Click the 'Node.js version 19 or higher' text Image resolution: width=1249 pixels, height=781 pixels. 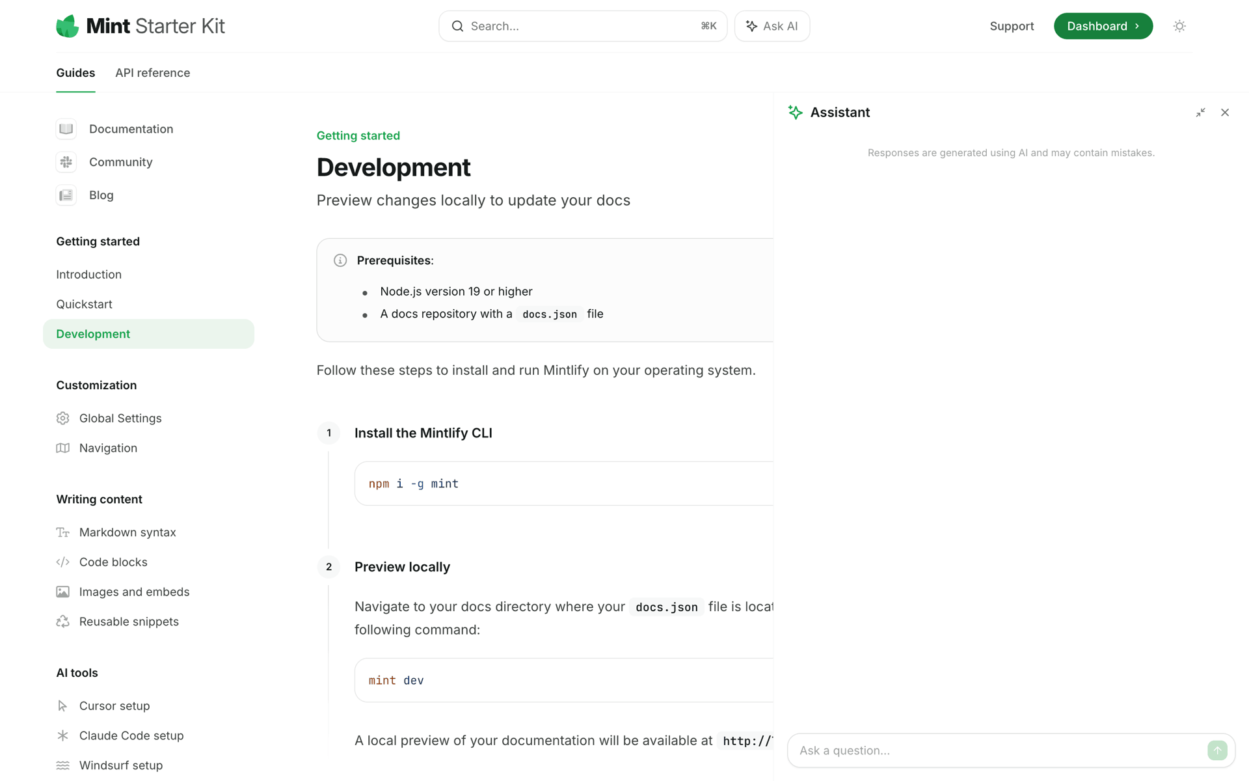click(x=456, y=292)
